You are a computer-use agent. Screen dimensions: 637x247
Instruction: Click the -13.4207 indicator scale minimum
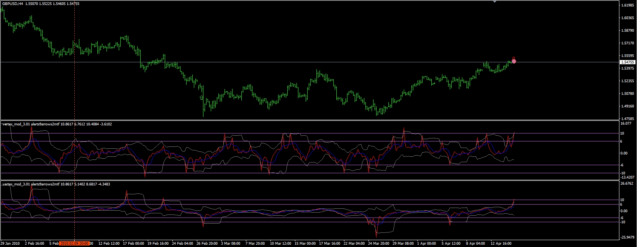click(627, 177)
